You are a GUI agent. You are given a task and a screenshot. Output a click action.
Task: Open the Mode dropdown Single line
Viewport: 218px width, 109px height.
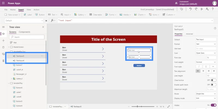(206, 94)
